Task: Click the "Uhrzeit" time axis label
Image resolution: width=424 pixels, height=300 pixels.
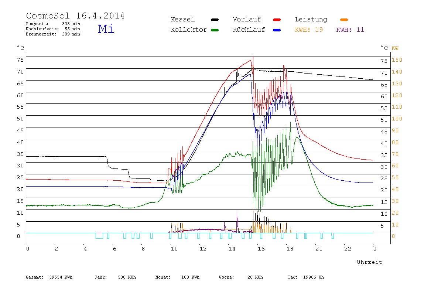Action: point(369,262)
